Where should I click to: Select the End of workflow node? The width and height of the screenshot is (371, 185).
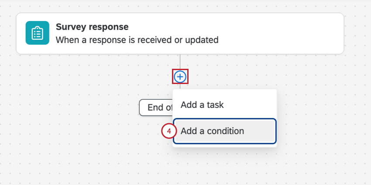156,108
